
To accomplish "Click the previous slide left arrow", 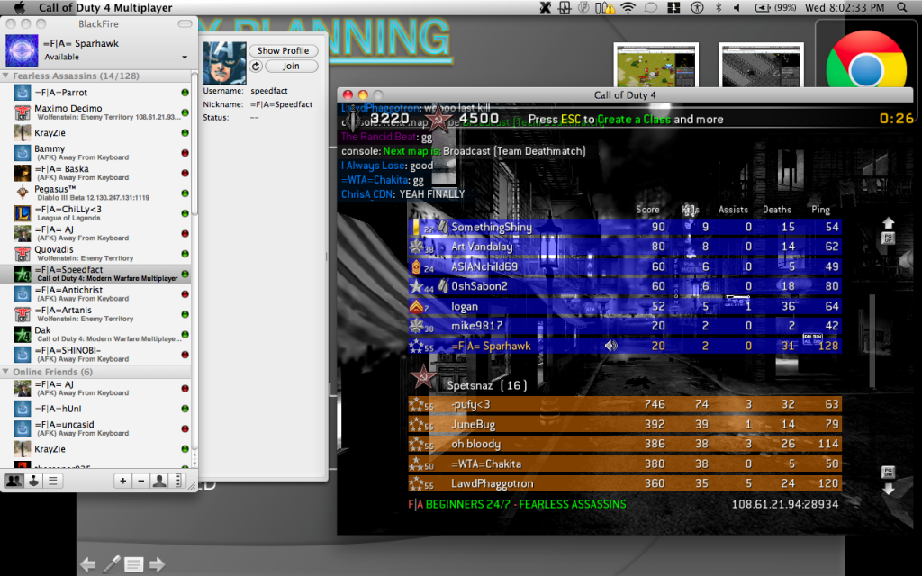I will tap(87, 565).
